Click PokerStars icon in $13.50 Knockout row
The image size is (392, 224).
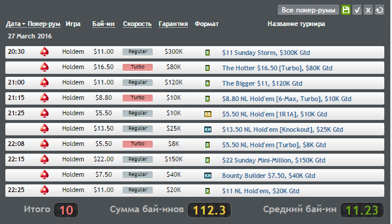coord(44,129)
